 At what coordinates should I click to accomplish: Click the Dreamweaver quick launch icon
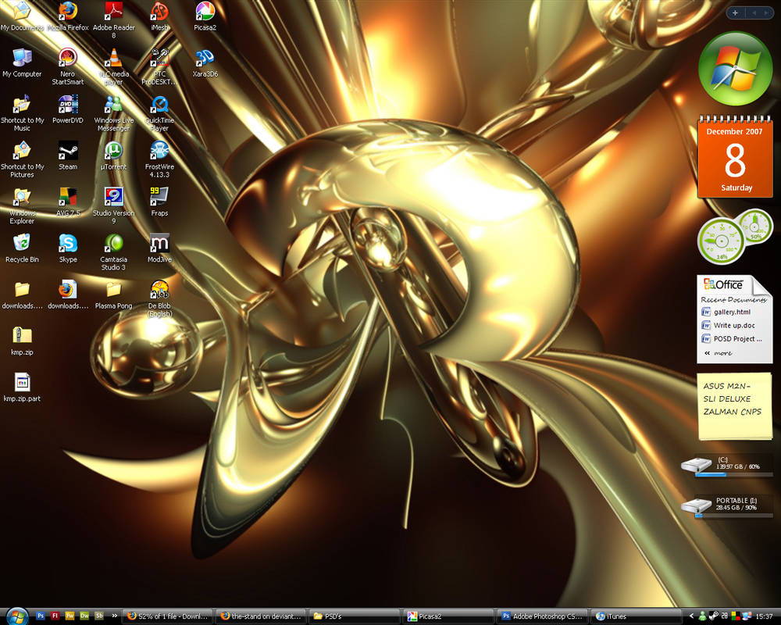click(84, 616)
